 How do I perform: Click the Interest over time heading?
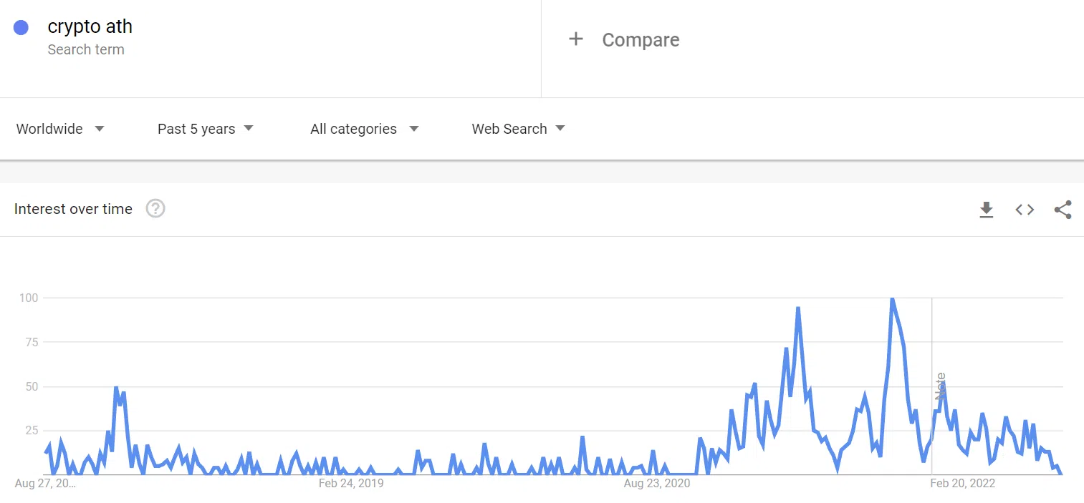tap(73, 209)
